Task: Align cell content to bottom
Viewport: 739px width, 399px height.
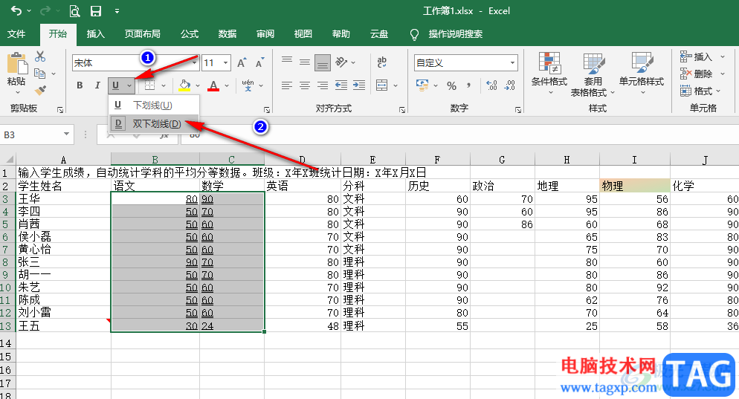Action: [323, 62]
